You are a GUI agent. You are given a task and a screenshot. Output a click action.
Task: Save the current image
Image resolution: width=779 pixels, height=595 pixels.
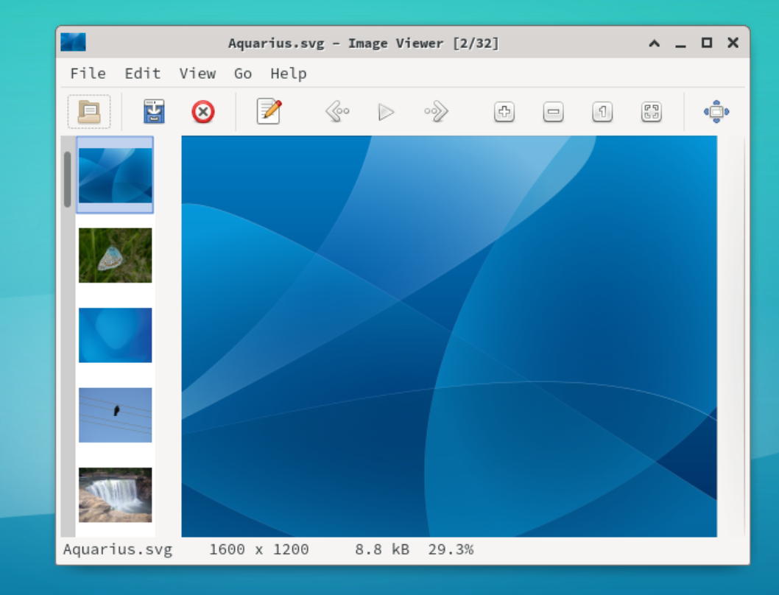coord(154,111)
